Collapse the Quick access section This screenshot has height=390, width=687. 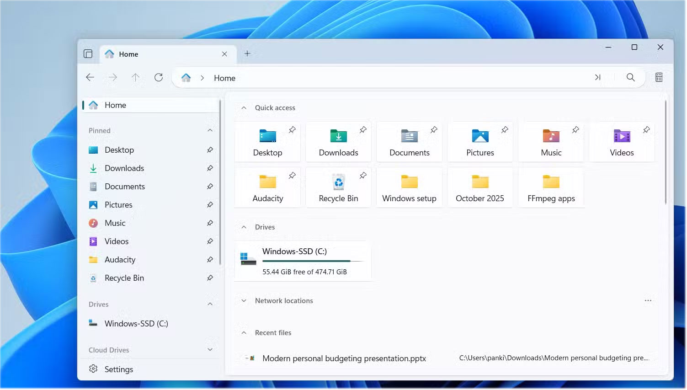(x=243, y=108)
